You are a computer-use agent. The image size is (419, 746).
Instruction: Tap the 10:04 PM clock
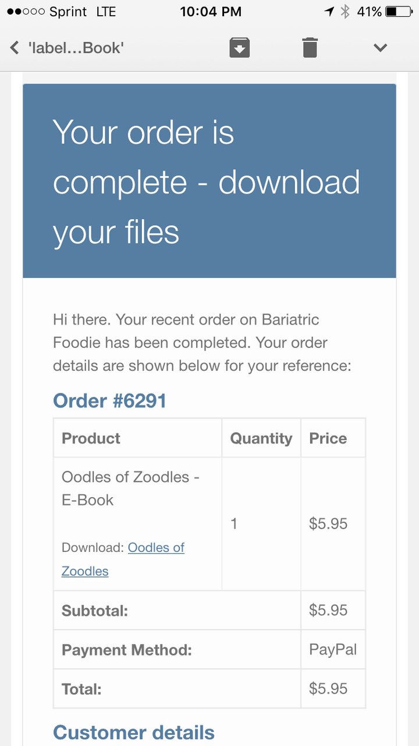210,12
